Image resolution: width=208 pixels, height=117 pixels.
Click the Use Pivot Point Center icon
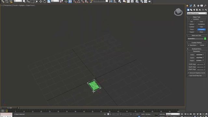(x=61, y=1)
